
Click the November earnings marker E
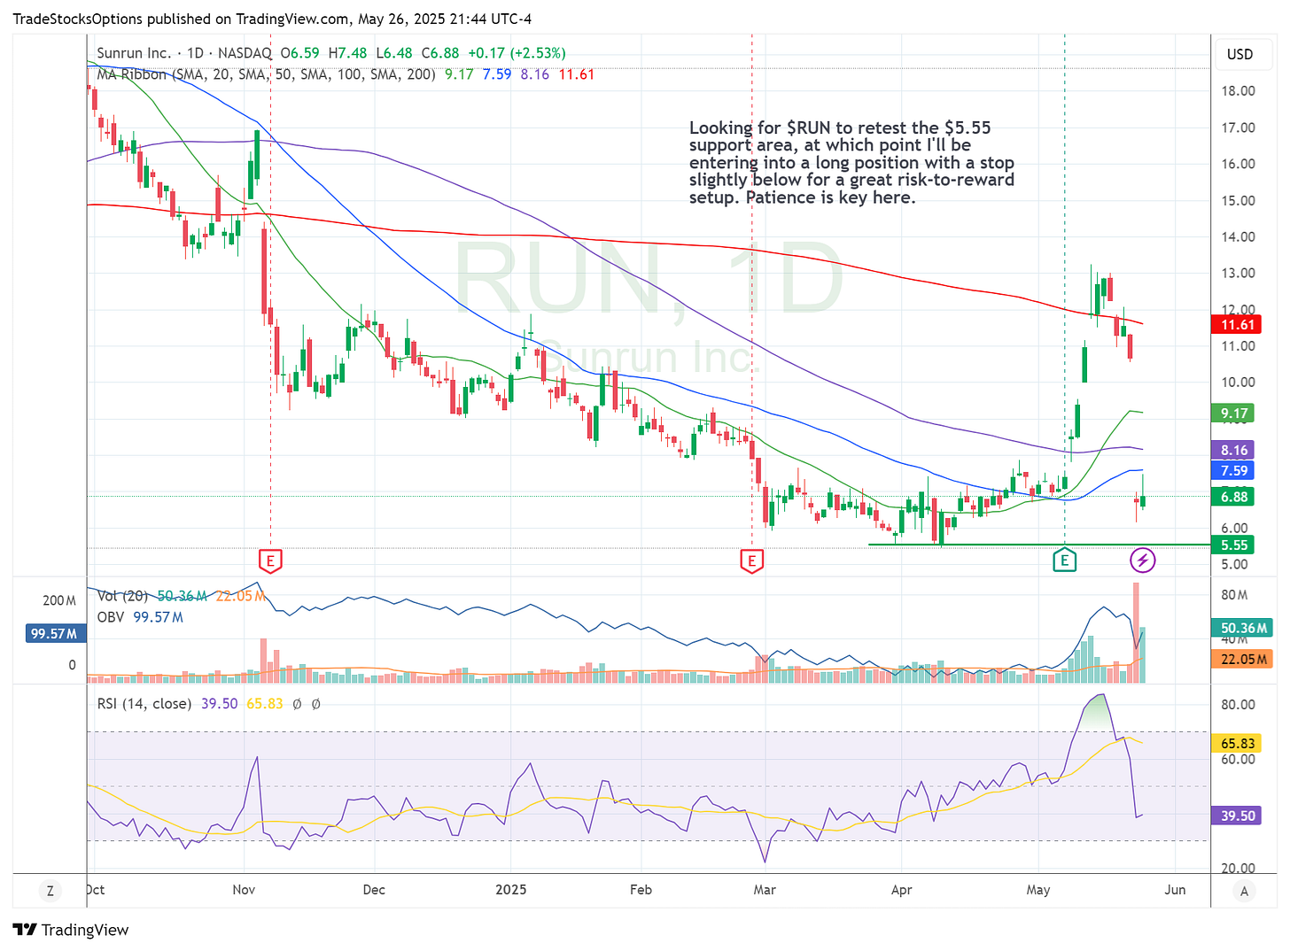270,561
